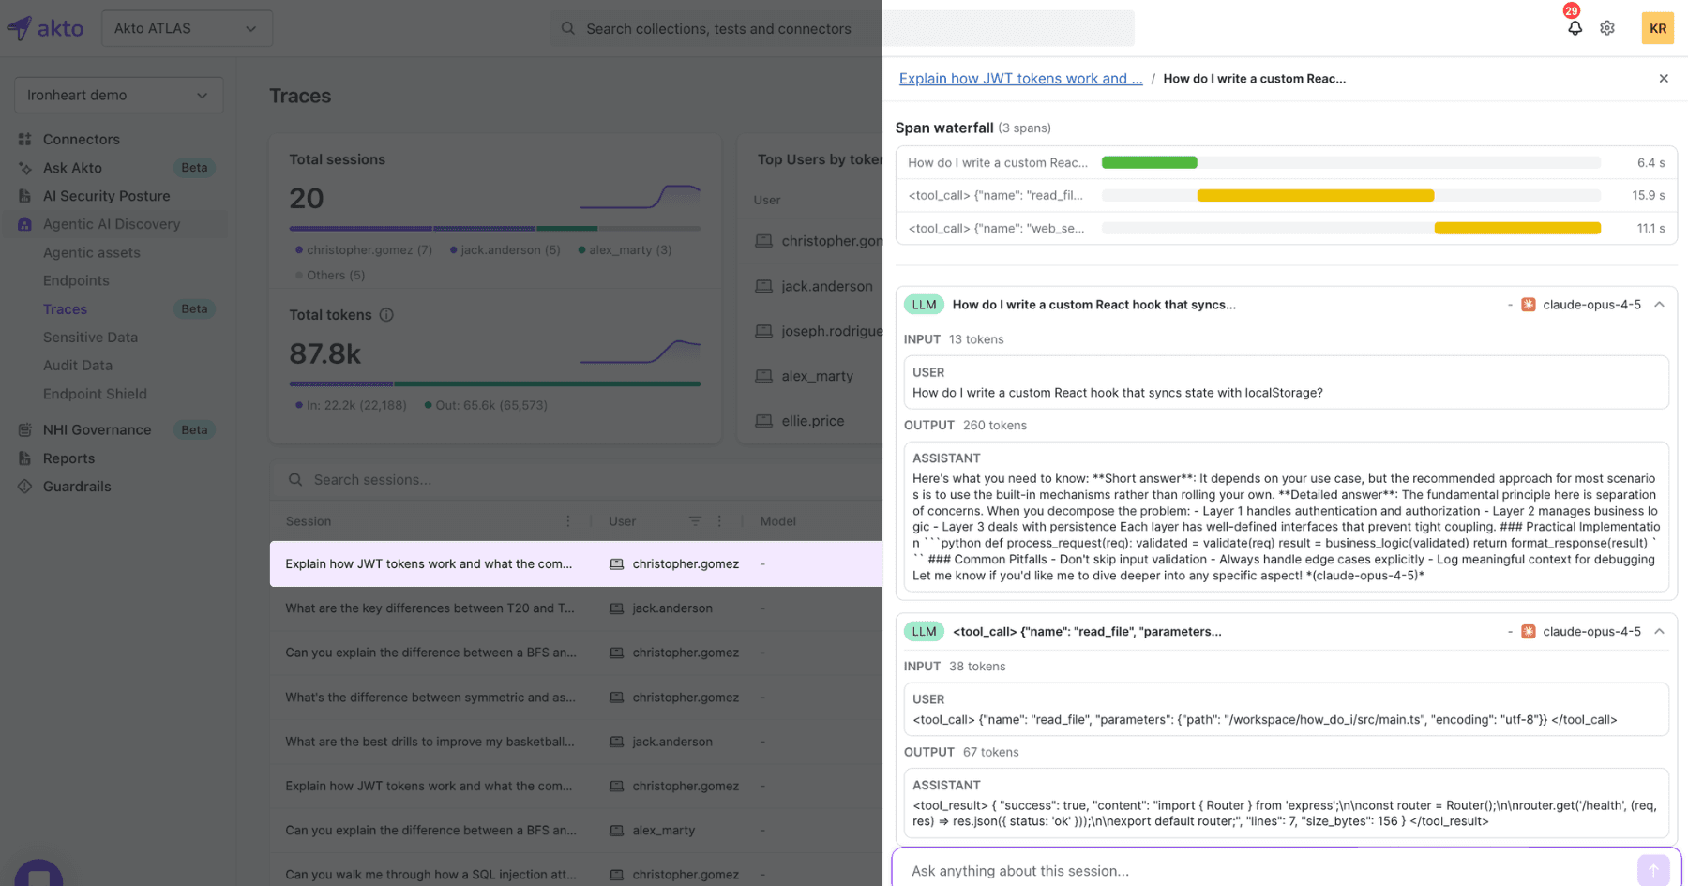Click the akto logo
This screenshot has width=1688, height=886.
[45, 28]
